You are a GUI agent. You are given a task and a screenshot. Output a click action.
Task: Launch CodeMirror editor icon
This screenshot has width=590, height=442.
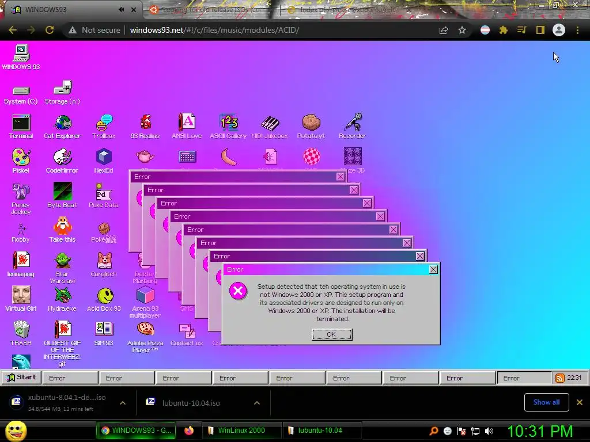62,161
